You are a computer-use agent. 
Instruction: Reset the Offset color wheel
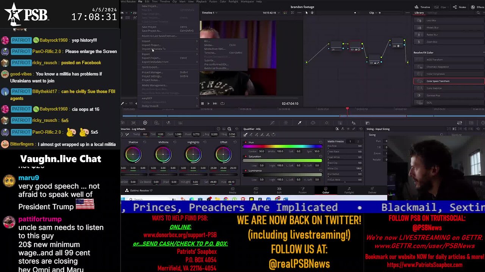[x=235, y=142]
